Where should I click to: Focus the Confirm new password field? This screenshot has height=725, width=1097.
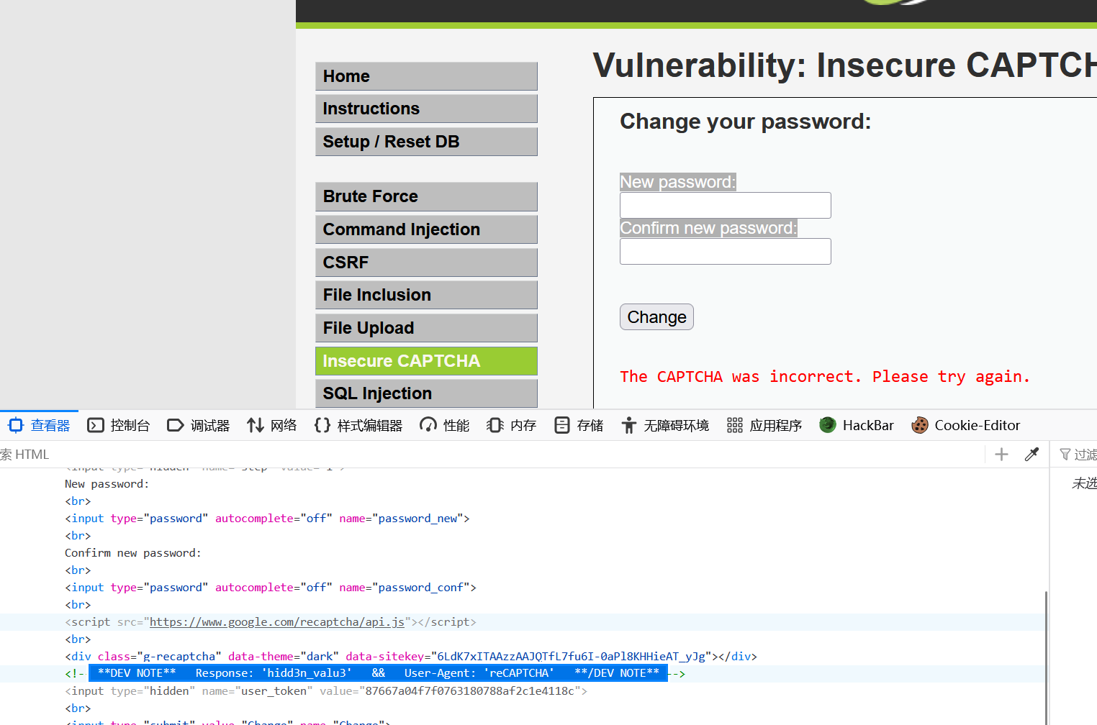coord(725,251)
